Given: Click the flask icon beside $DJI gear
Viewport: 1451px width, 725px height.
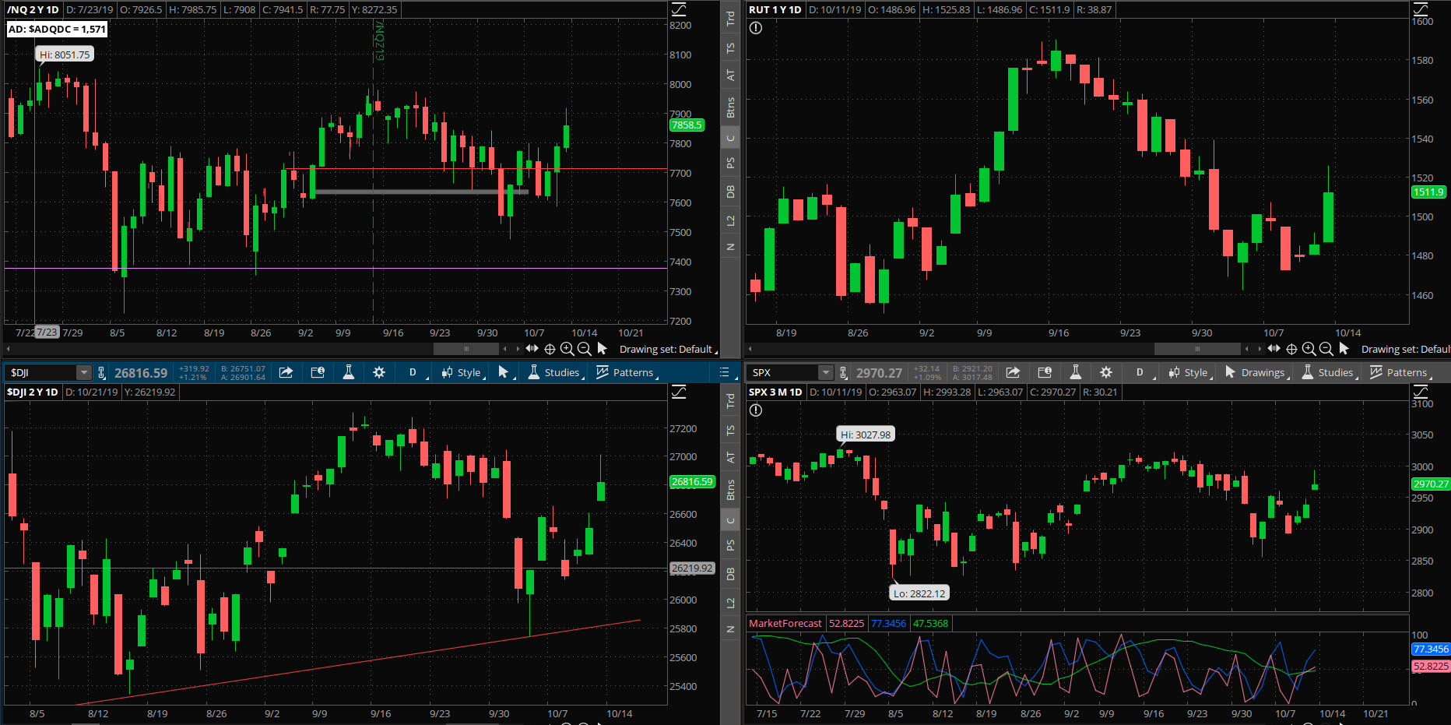Looking at the screenshot, I should [x=349, y=372].
